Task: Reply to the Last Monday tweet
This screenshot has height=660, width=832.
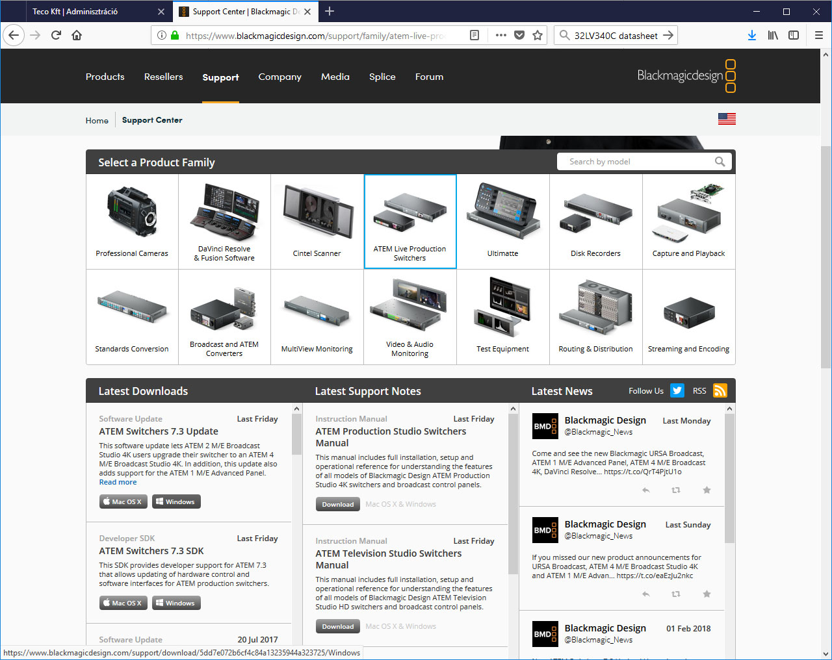Action: coord(645,490)
